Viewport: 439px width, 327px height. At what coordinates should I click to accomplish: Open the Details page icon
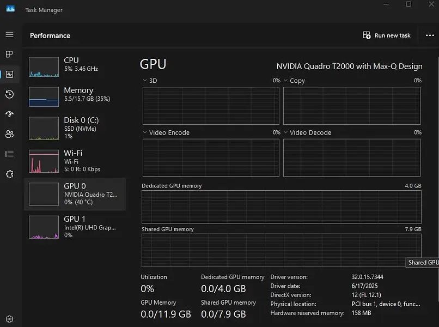tap(9, 154)
